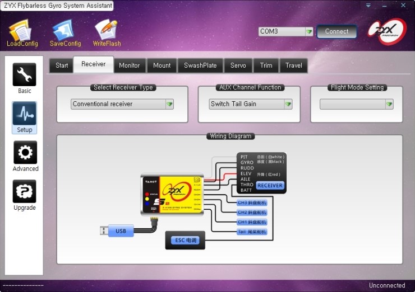Click green arrow of AUX Channel dropdown
The width and height of the screenshot is (415, 292).
(x=288, y=104)
